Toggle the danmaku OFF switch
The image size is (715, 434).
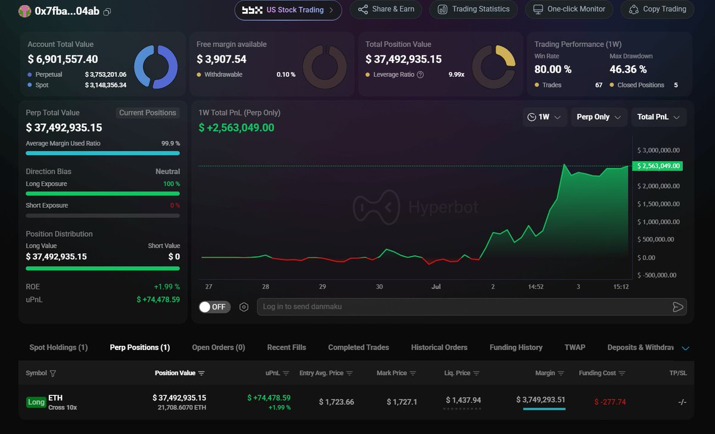[x=214, y=307]
